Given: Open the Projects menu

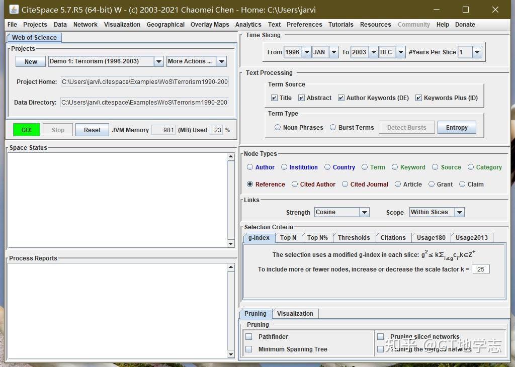Looking at the screenshot, I should tap(35, 25).
